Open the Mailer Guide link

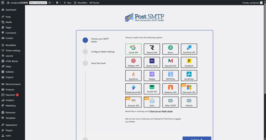(161, 111)
